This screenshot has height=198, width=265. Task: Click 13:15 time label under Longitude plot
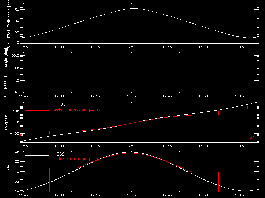239,146
